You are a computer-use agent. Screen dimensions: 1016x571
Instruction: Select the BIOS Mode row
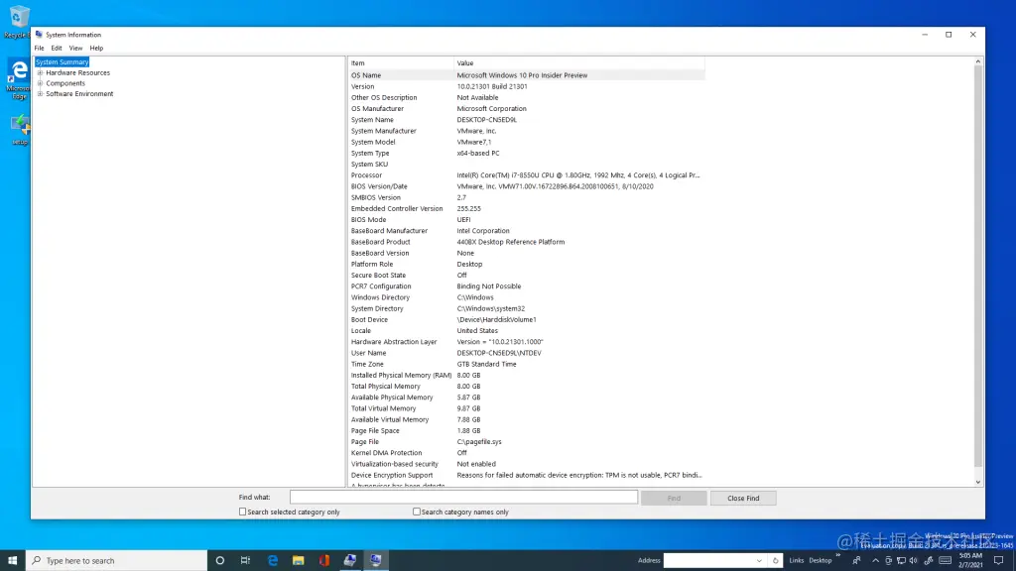[x=526, y=219]
